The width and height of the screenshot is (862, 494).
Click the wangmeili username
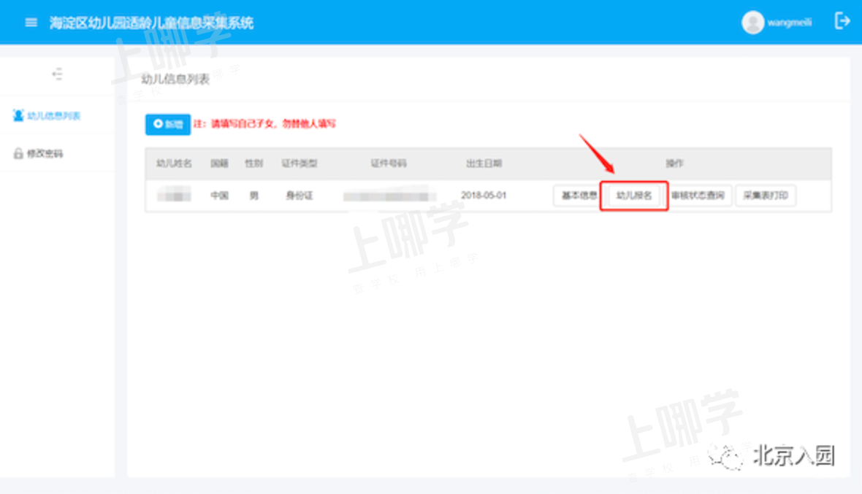coord(789,23)
